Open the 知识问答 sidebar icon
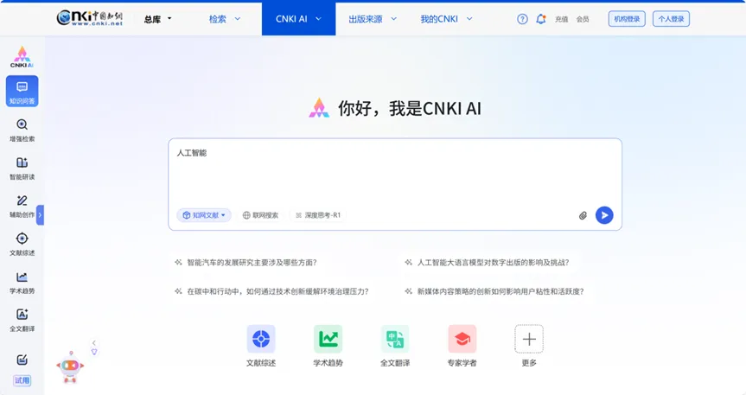 click(22, 91)
